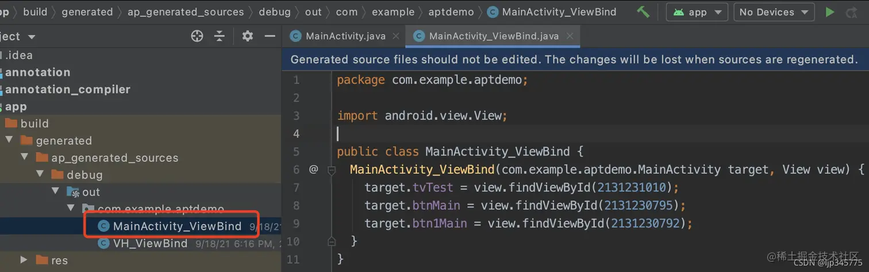Click the out breadcrumb
The height and width of the screenshot is (272, 869).
tap(313, 11)
